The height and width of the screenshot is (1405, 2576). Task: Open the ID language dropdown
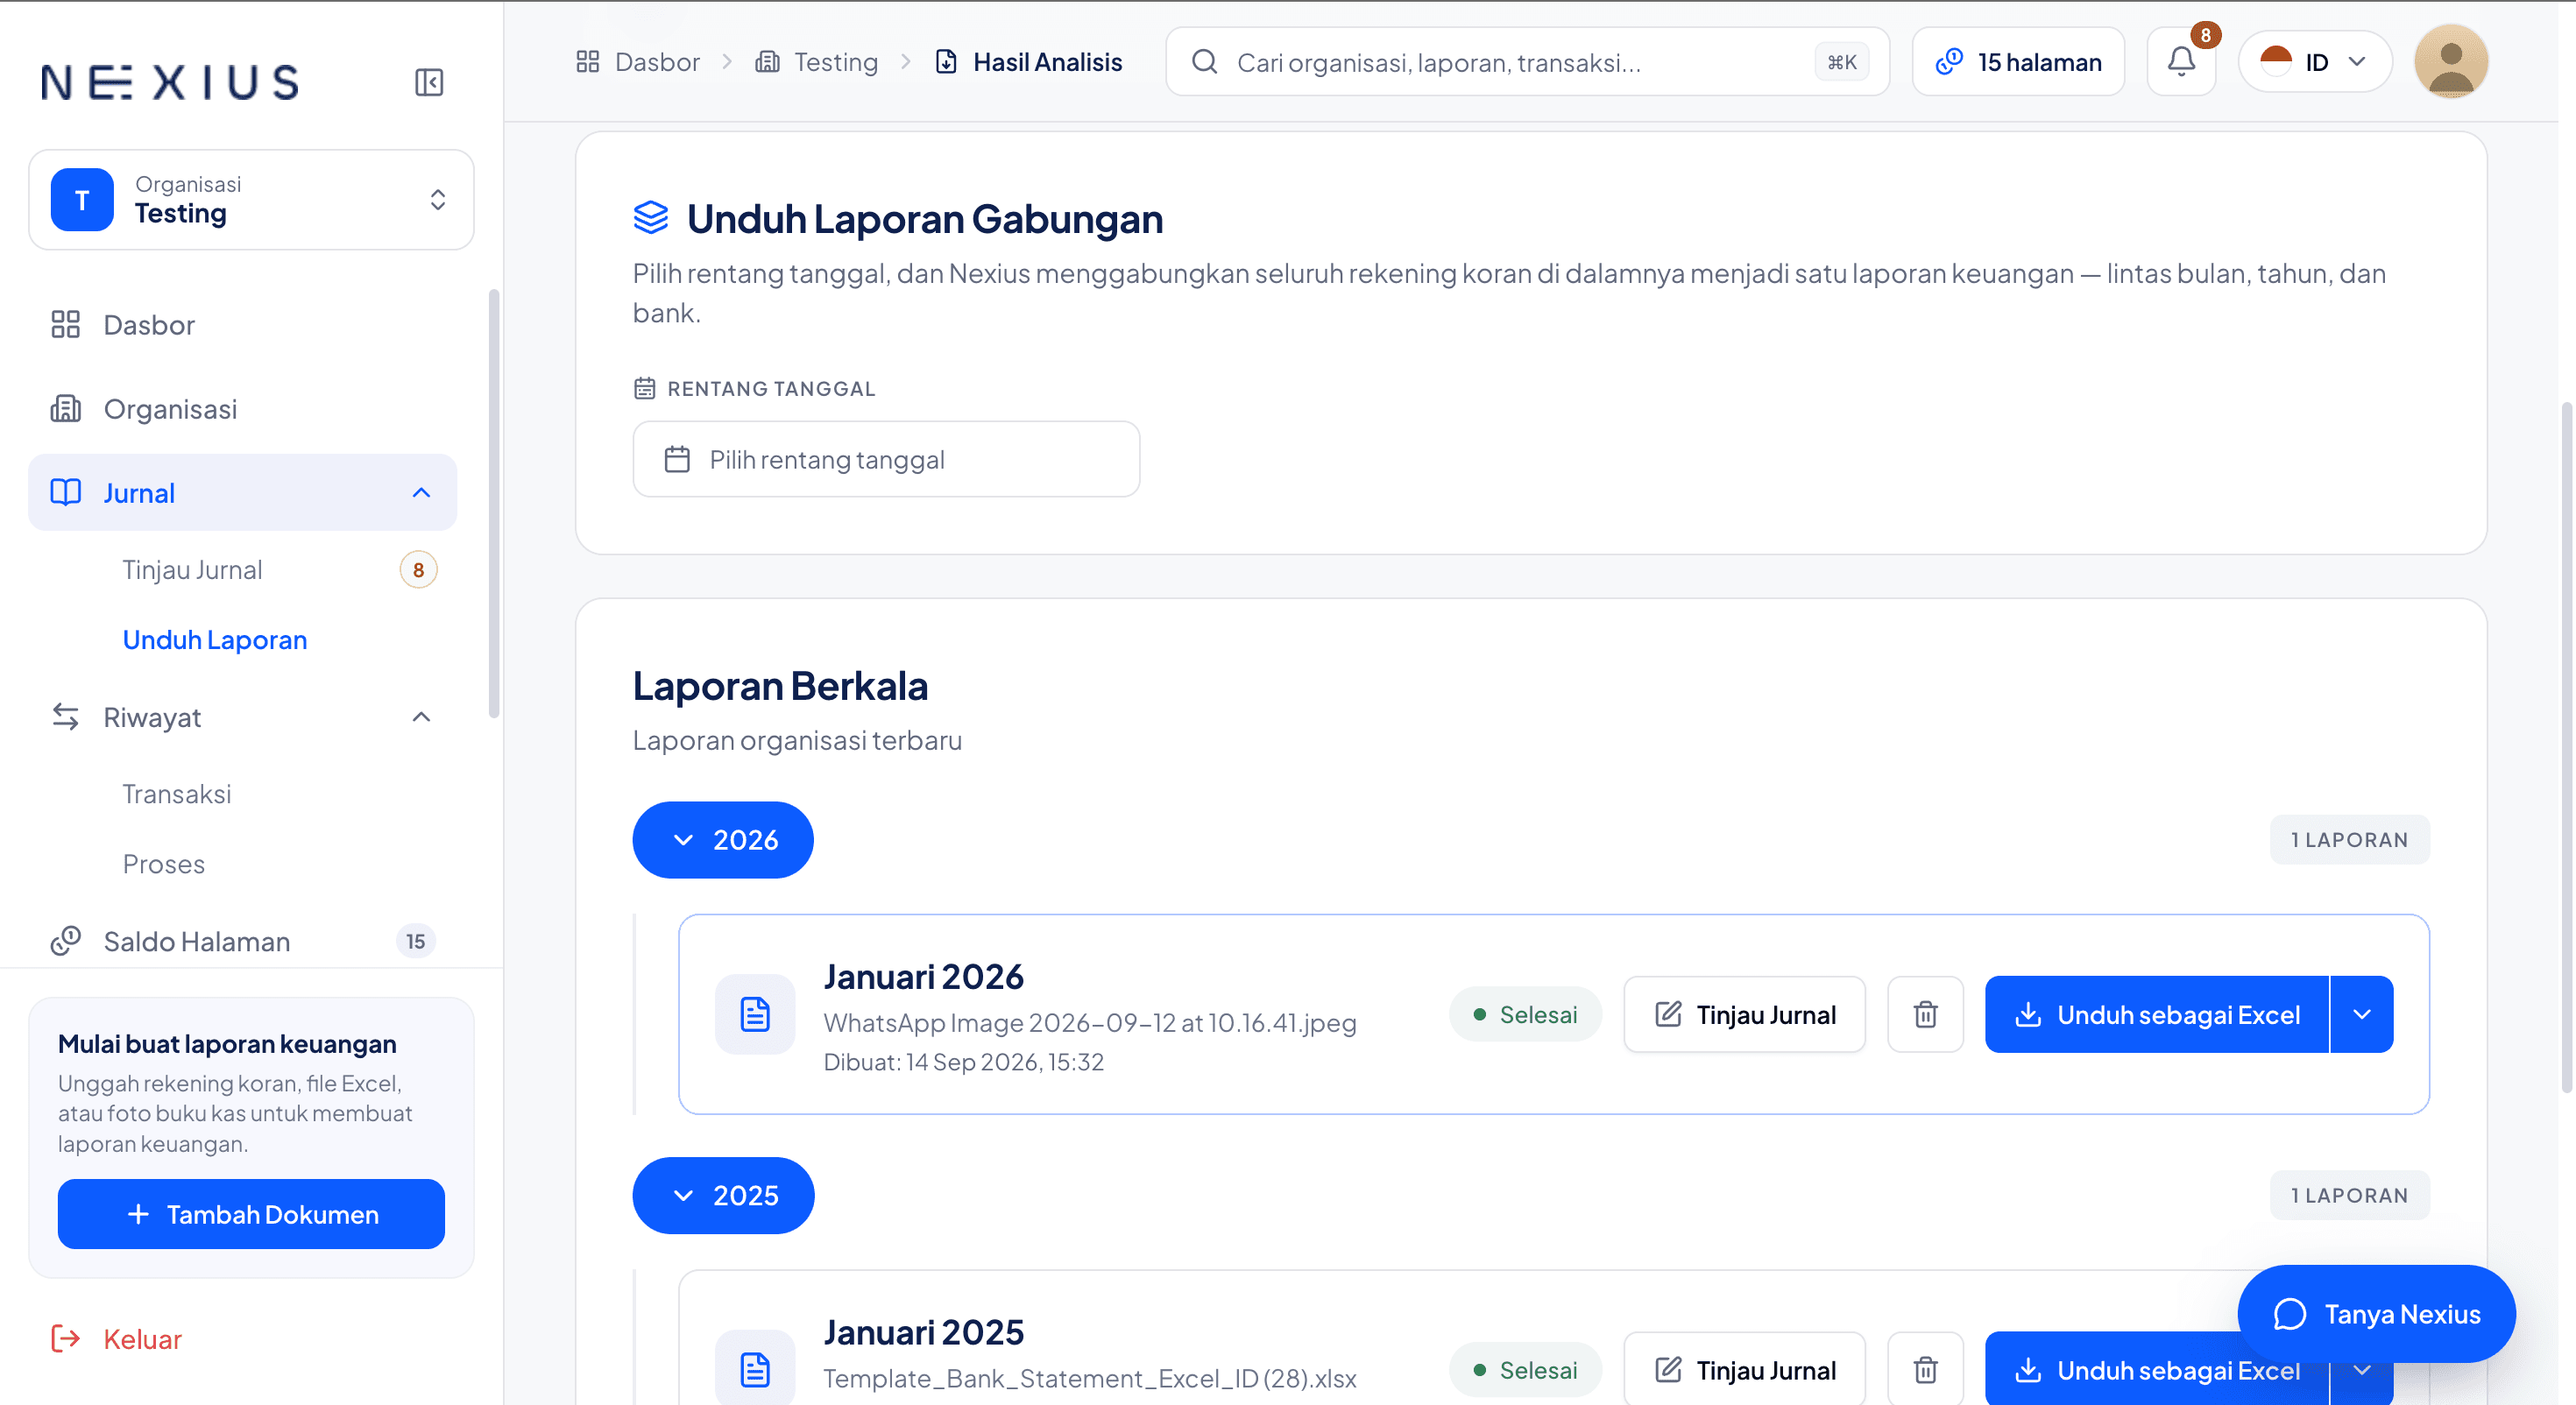pyautogui.click(x=2314, y=62)
